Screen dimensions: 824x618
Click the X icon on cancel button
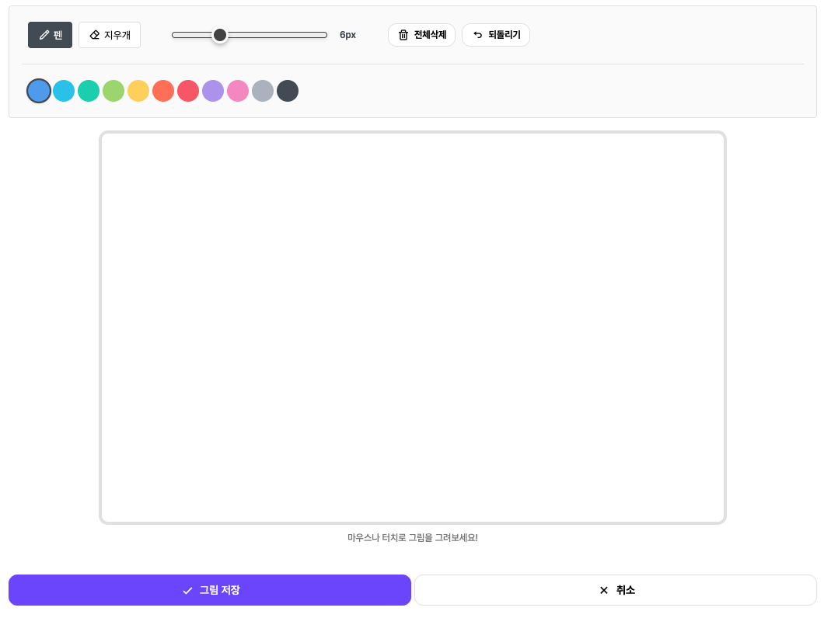(604, 591)
